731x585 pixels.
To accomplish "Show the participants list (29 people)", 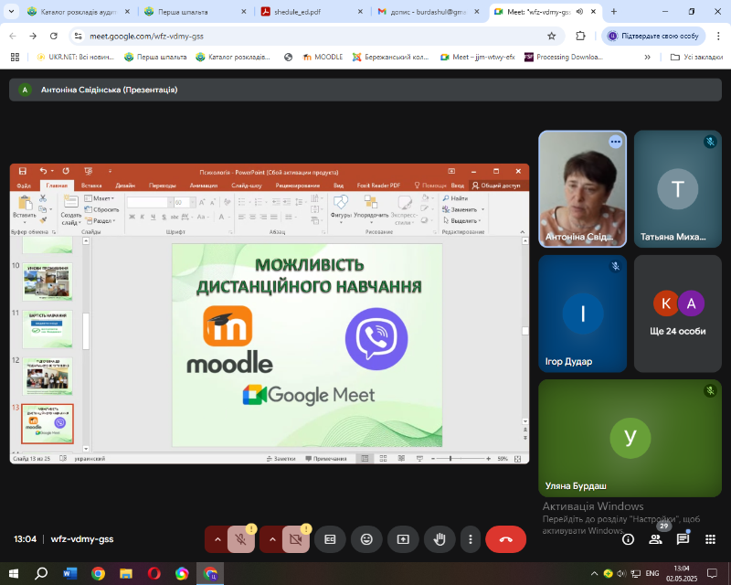I will [655, 539].
